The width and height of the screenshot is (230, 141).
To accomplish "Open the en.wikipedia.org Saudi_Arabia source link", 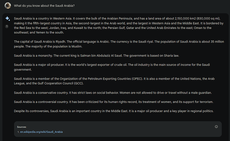I will [x=41, y=132].
